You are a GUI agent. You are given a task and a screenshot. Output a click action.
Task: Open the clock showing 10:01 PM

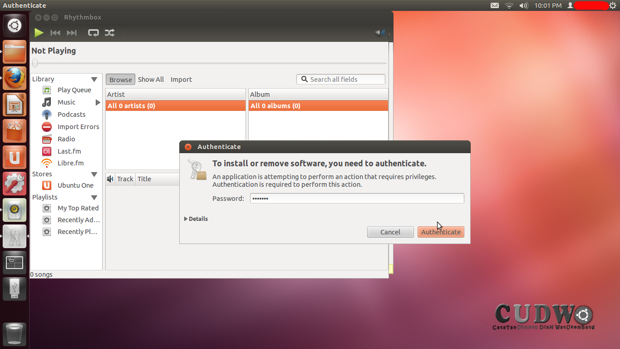click(548, 5)
